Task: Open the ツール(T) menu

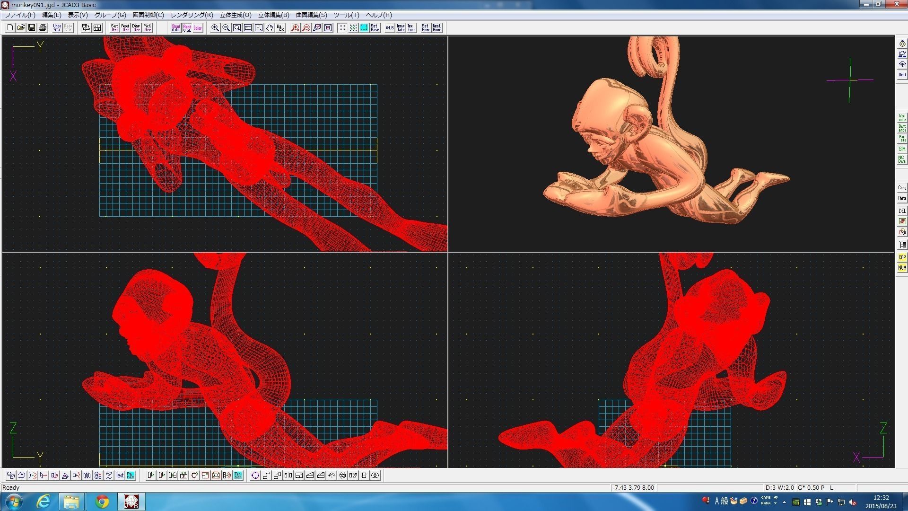Action: (346, 15)
